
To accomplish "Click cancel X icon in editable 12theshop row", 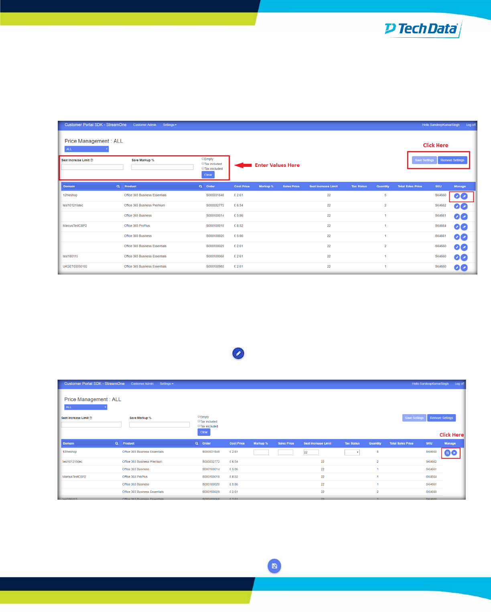I will click(x=454, y=453).
